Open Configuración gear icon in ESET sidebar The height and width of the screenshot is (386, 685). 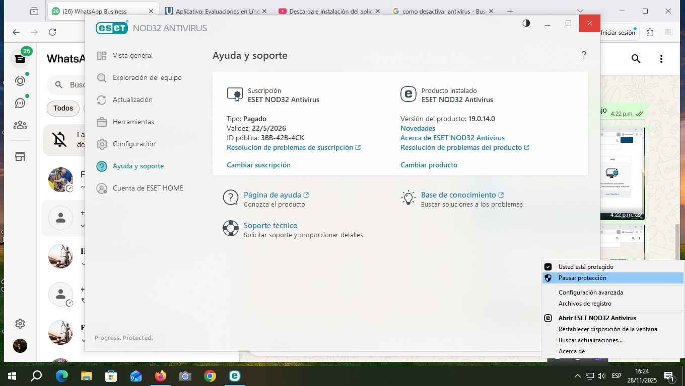pos(102,144)
